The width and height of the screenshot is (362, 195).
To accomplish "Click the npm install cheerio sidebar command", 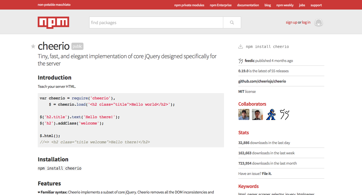I will (x=267, y=47).
